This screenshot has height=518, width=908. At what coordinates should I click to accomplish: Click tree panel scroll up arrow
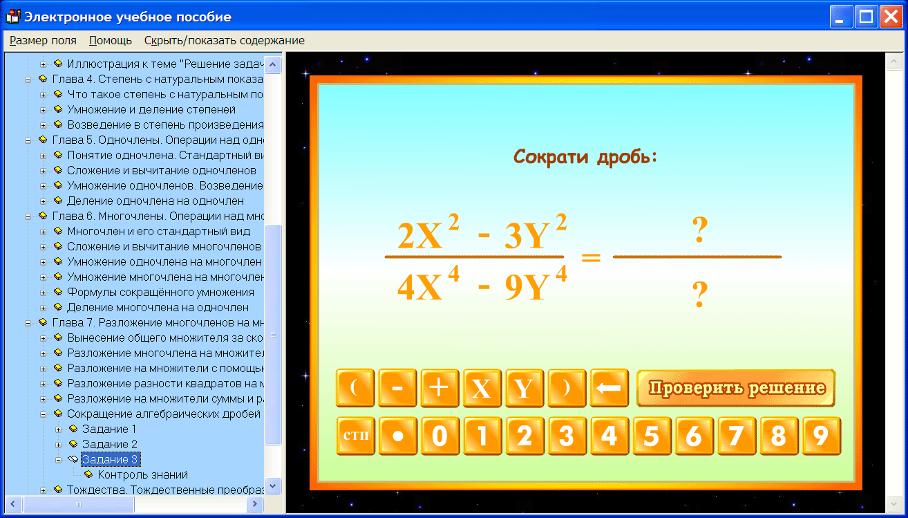point(274,65)
